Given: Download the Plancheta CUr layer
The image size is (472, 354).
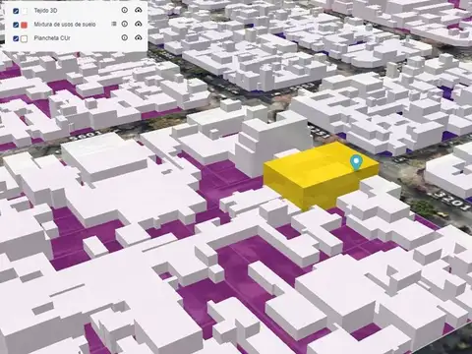Looking at the screenshot, I should [x=139, y=37].
